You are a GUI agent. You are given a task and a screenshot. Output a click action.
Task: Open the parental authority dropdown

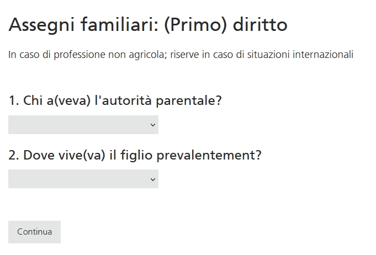coord(83,125)
